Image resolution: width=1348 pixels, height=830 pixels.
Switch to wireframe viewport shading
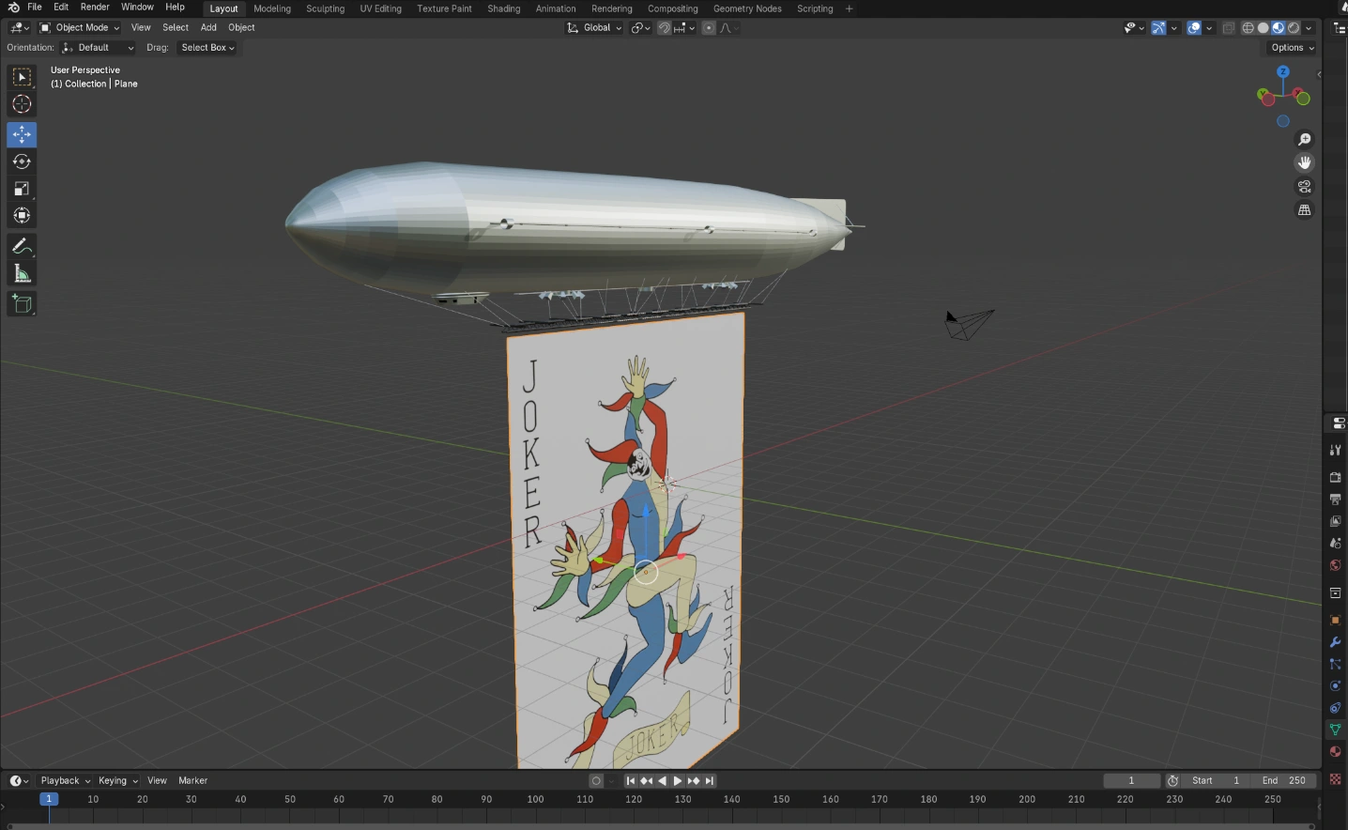point(1248,28)
